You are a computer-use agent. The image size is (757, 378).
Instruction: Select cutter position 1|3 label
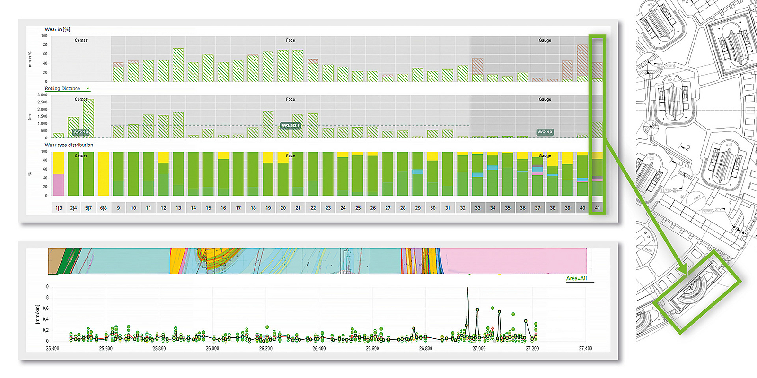coord(59,208)
